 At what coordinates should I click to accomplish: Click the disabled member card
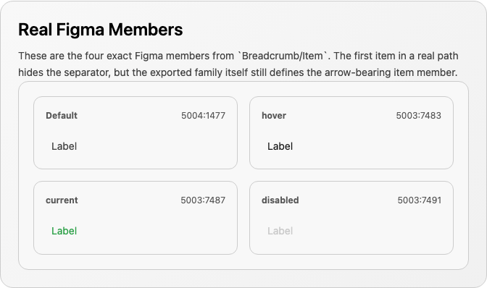click(x=351, y=218)
